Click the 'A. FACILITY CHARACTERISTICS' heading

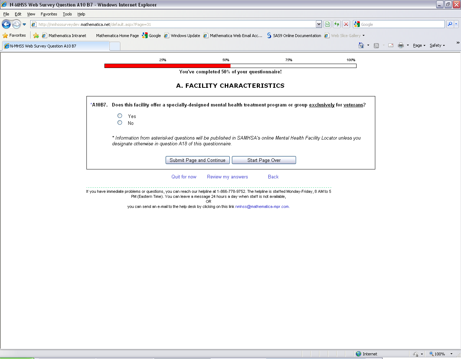(230, 86)
